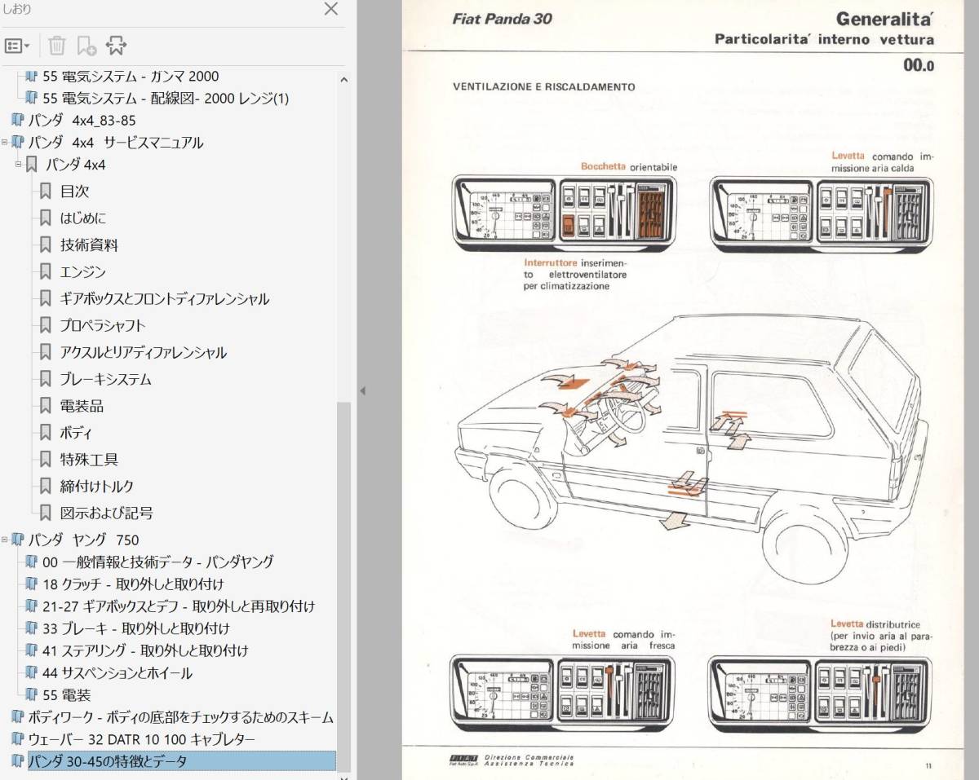This screenshot has height=780, width=979.
Task: Open bookmark 55 電気システム - ガンマ 2000
Action: pyautogui.click(x=131, y=77)
